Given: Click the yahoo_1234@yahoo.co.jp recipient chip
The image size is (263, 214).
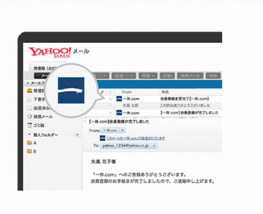Looking at the screenshot, I should point(125,146).
